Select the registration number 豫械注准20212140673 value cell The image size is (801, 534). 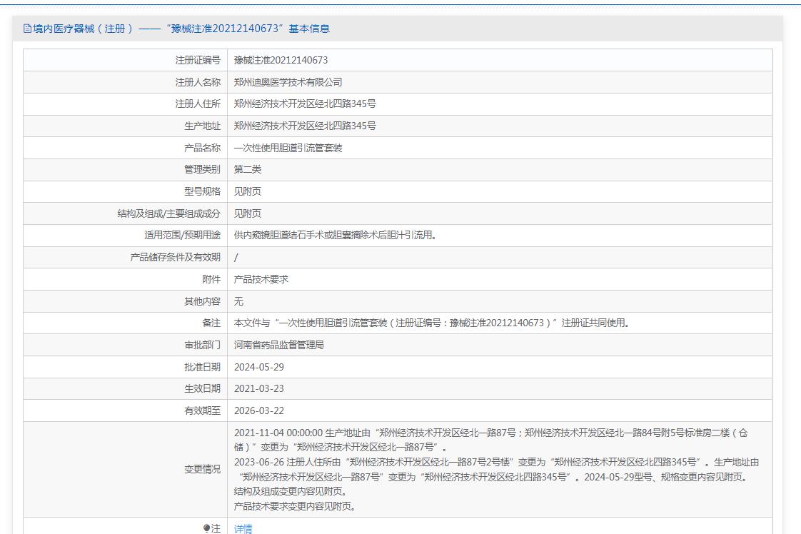pos(281,61)
